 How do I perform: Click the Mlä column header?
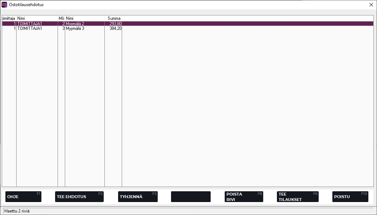pos(61,18)
